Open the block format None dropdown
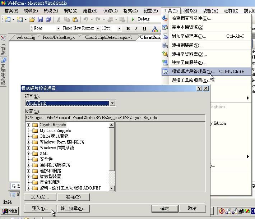 coord(58,28)
